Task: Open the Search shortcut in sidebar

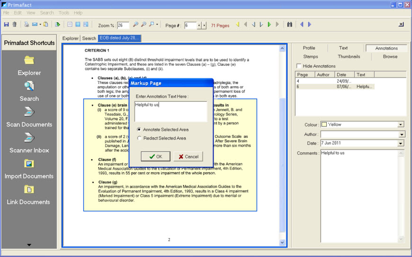Action: [x=29, y=91]
